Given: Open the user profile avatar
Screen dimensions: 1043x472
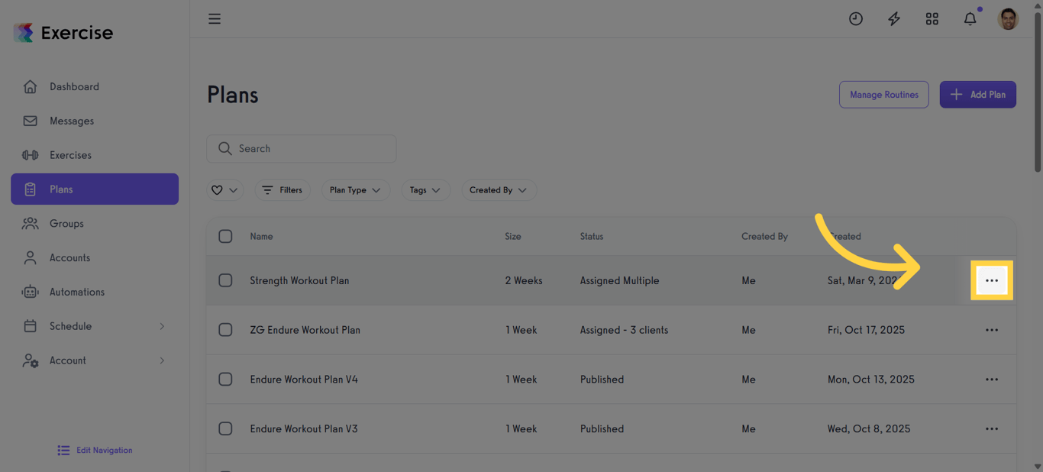Looking at the screenshot, I should click(x=1008, y=19).
